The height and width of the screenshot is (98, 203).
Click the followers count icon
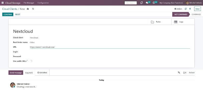tap(185, 73)
